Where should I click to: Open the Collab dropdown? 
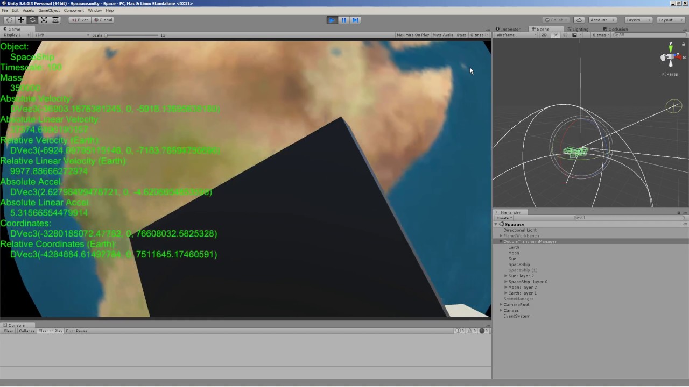[x=556, y=20]
